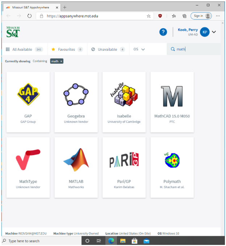226x246 pixels.
Task: Open Mail app from the taskbar
Action: [146, 241]
